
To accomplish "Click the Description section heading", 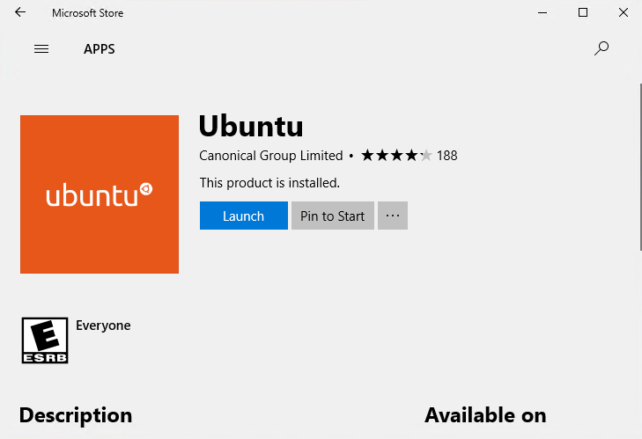I will (76, 415).
